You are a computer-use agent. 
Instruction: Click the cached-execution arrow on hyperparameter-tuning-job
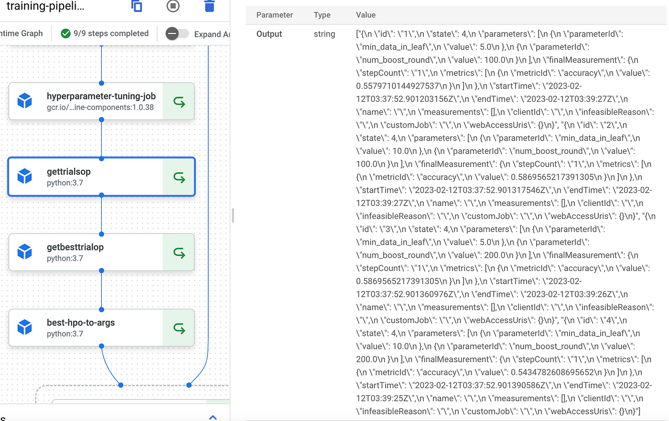[x=179, y=101]
